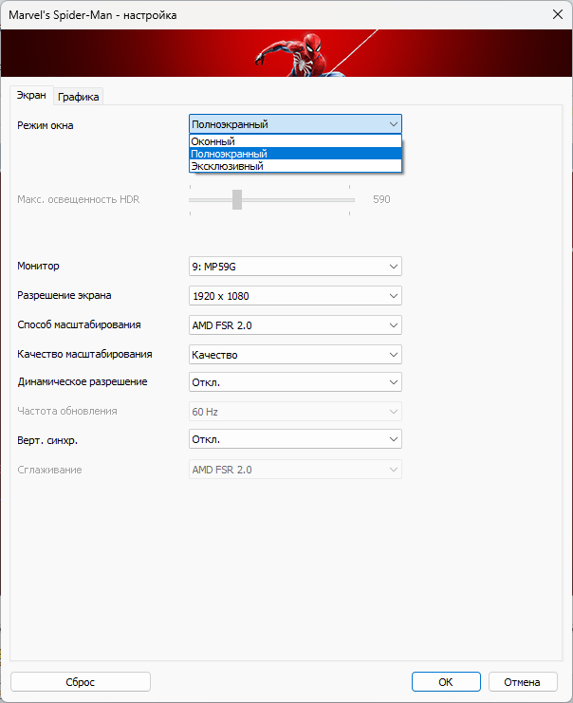The width and height of the screenshot is (573, 703).
Task: Open the Верт. синхр. dropdown
Action: click(295, 439)
